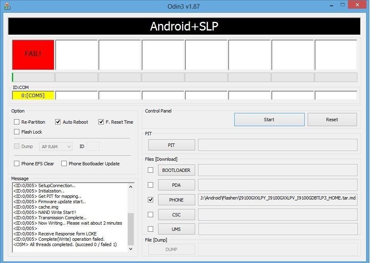Click the PDA file path field
This screenshot has height=263, width=371.
[278, 185]
